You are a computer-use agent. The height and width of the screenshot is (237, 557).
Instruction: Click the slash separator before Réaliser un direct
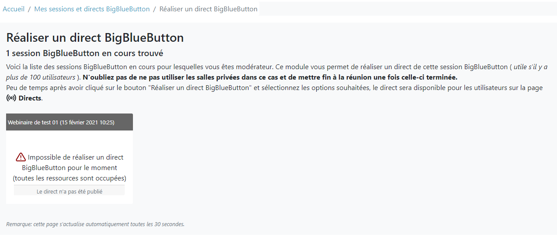click(x=154, y=9)
